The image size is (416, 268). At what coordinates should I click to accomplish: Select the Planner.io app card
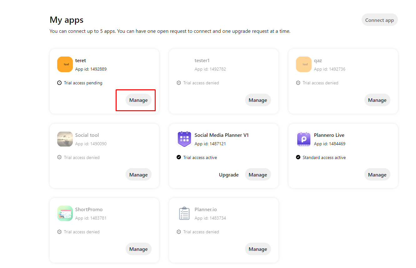223,230
